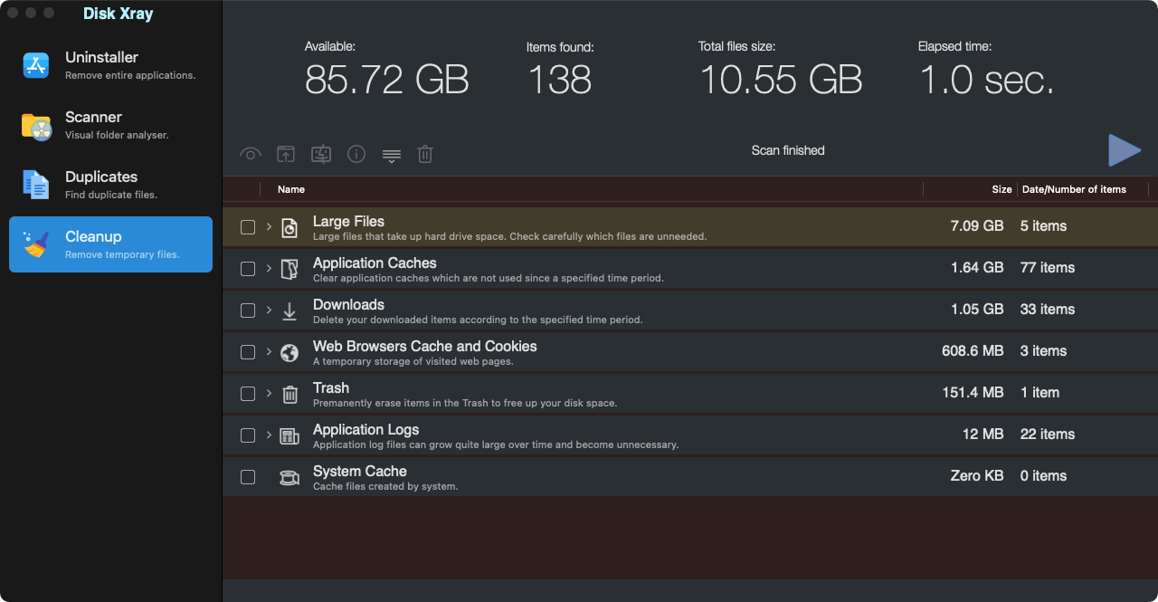This screenshot has width=1158, height=602.
Task: Click the trash delete icon in toolbar
Action: (425, 154)
